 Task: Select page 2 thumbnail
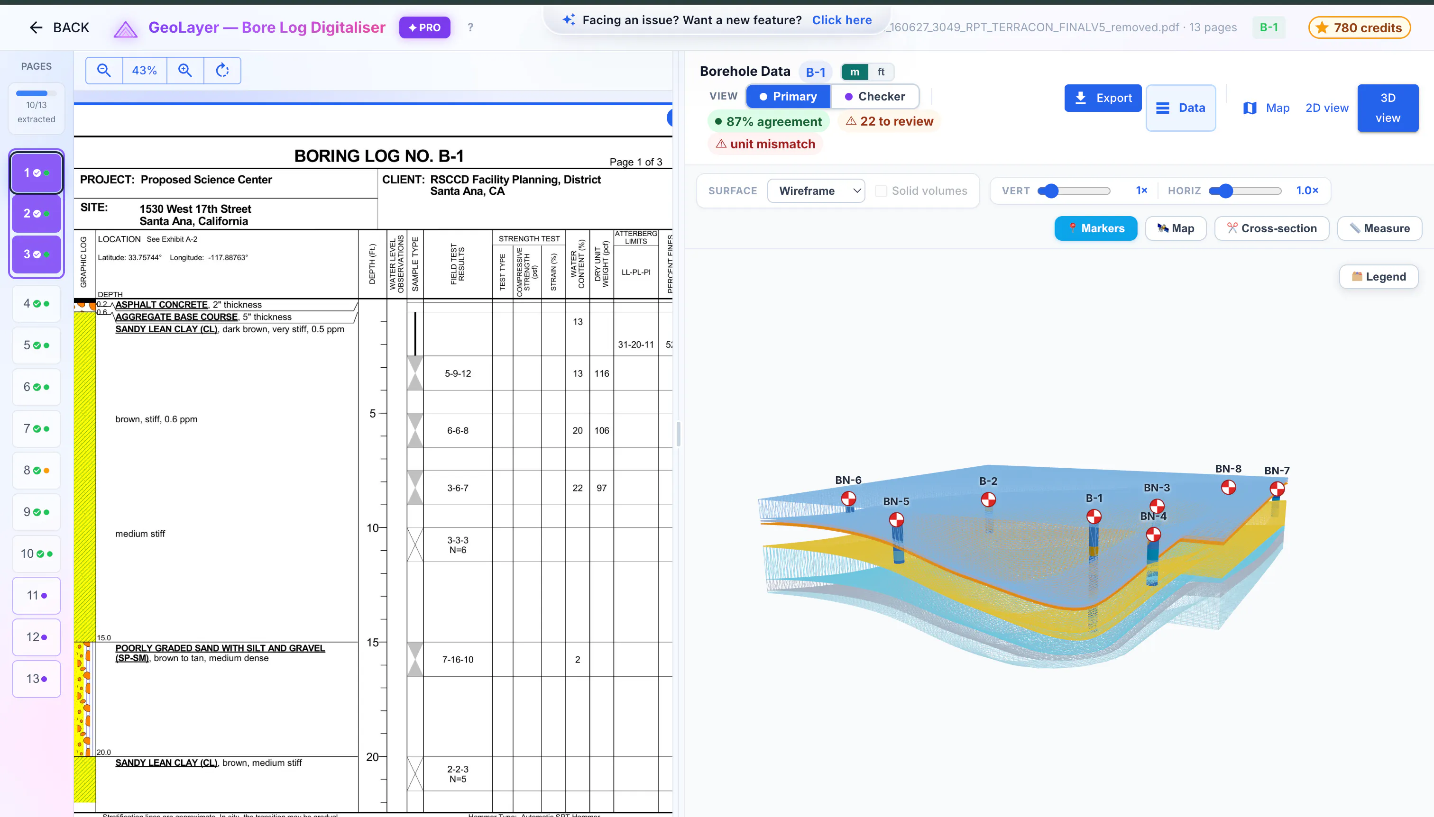(37, 214)
